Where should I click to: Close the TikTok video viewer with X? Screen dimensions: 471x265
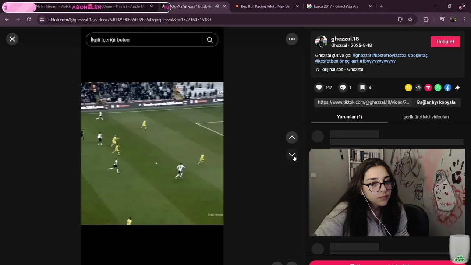tap(12, 39)
